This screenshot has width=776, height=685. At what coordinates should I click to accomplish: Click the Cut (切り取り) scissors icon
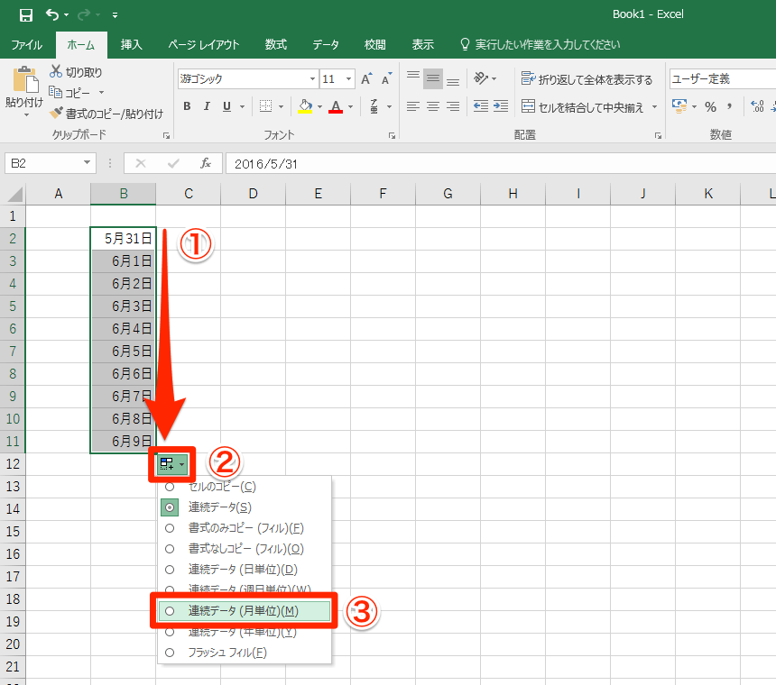pos(56,72)
